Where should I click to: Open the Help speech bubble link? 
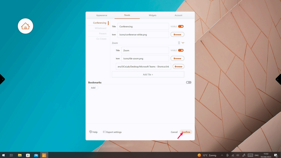click(93, 132)
